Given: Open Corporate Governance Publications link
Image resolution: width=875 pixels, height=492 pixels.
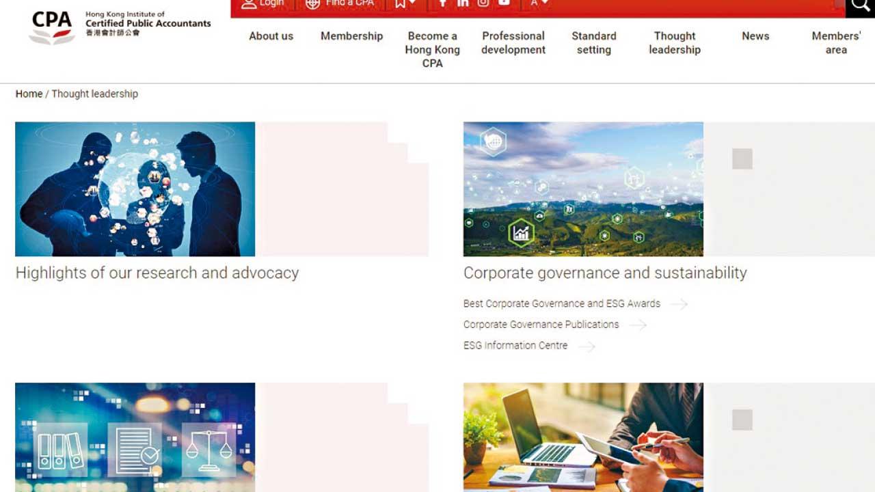Looking at the screenshot, I should click(x=541, y=325).
